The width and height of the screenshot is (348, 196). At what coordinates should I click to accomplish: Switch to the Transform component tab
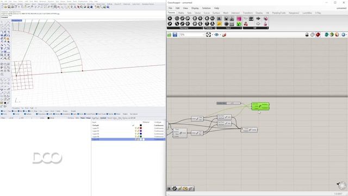(248, 13)
